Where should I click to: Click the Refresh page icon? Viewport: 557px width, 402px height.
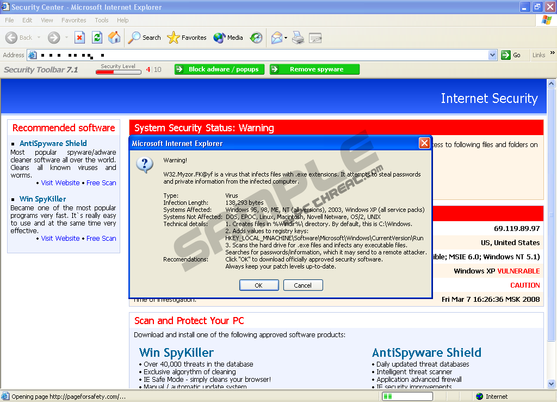(97, 38)
